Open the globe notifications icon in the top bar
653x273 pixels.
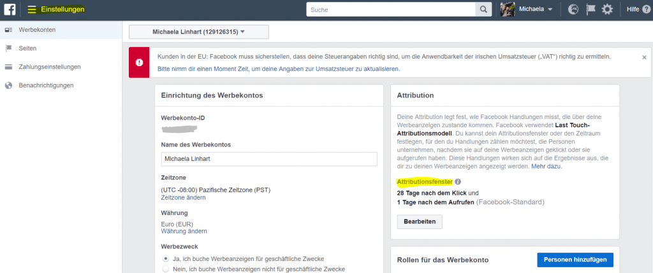(x=573, y=9)
